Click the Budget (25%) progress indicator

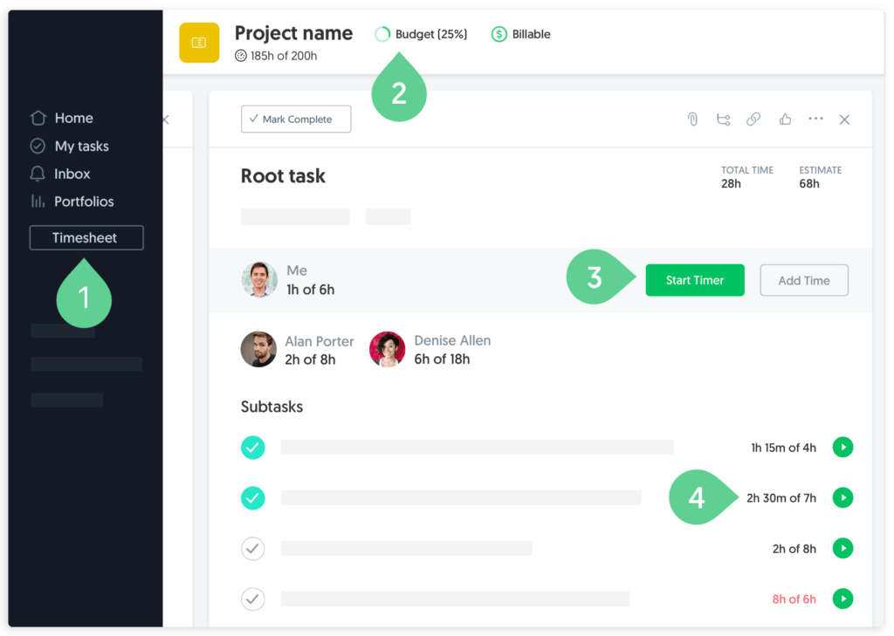[x=421, y=34]
